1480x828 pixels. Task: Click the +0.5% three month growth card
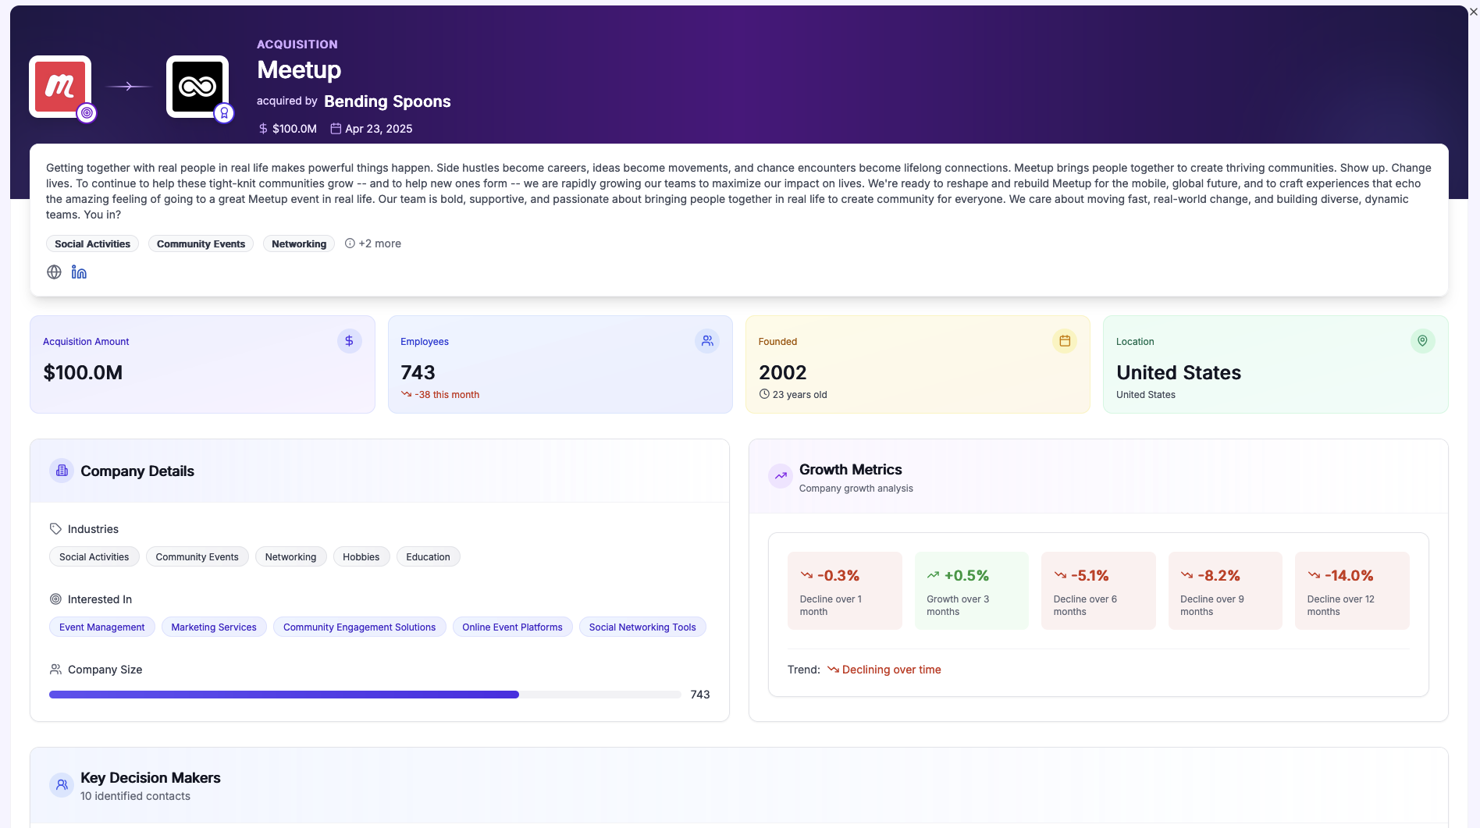pos(972,591)
